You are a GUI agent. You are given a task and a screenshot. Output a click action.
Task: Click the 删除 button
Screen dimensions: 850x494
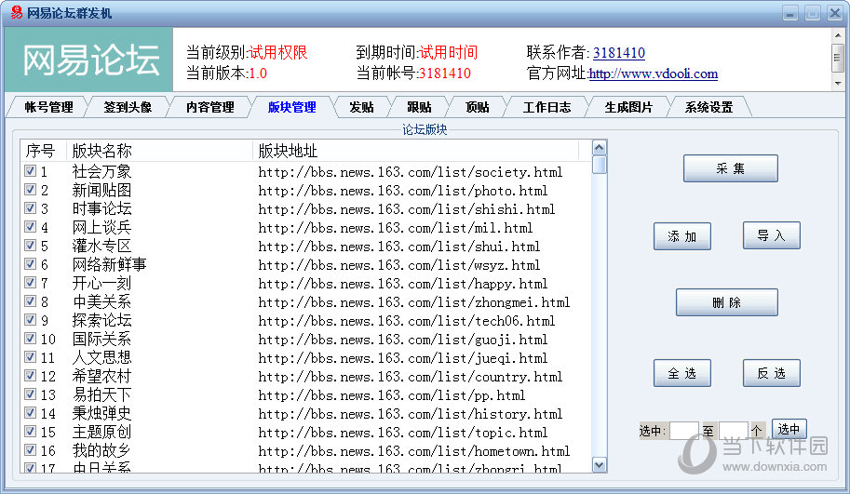pos(726,302)
